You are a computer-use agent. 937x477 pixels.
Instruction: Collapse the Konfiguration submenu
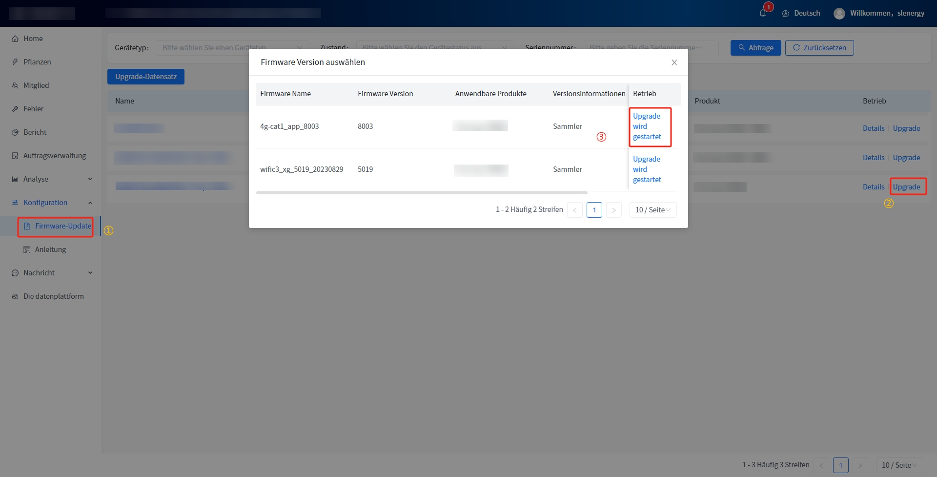coord(90,203)
